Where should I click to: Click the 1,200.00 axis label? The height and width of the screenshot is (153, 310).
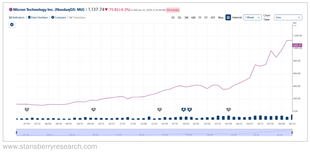coord(297,36)
